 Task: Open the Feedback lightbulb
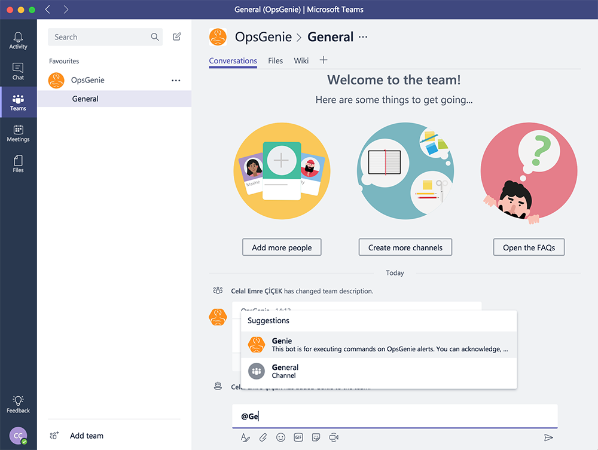(18, 404)
